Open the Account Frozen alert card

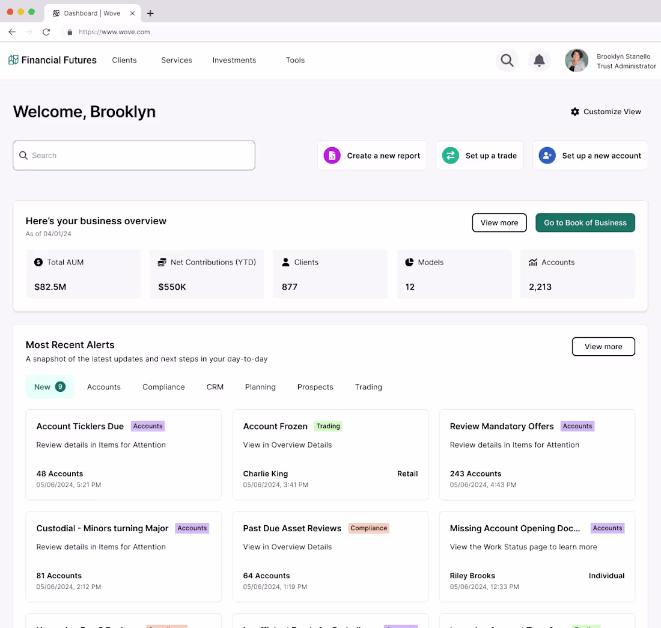click(330, 455)
